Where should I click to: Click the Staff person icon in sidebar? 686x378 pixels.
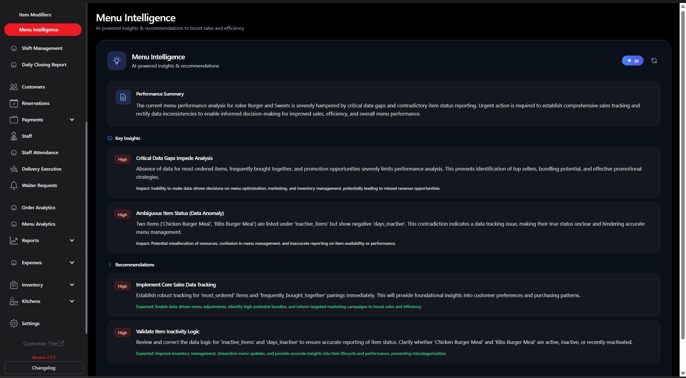point(14,136)
